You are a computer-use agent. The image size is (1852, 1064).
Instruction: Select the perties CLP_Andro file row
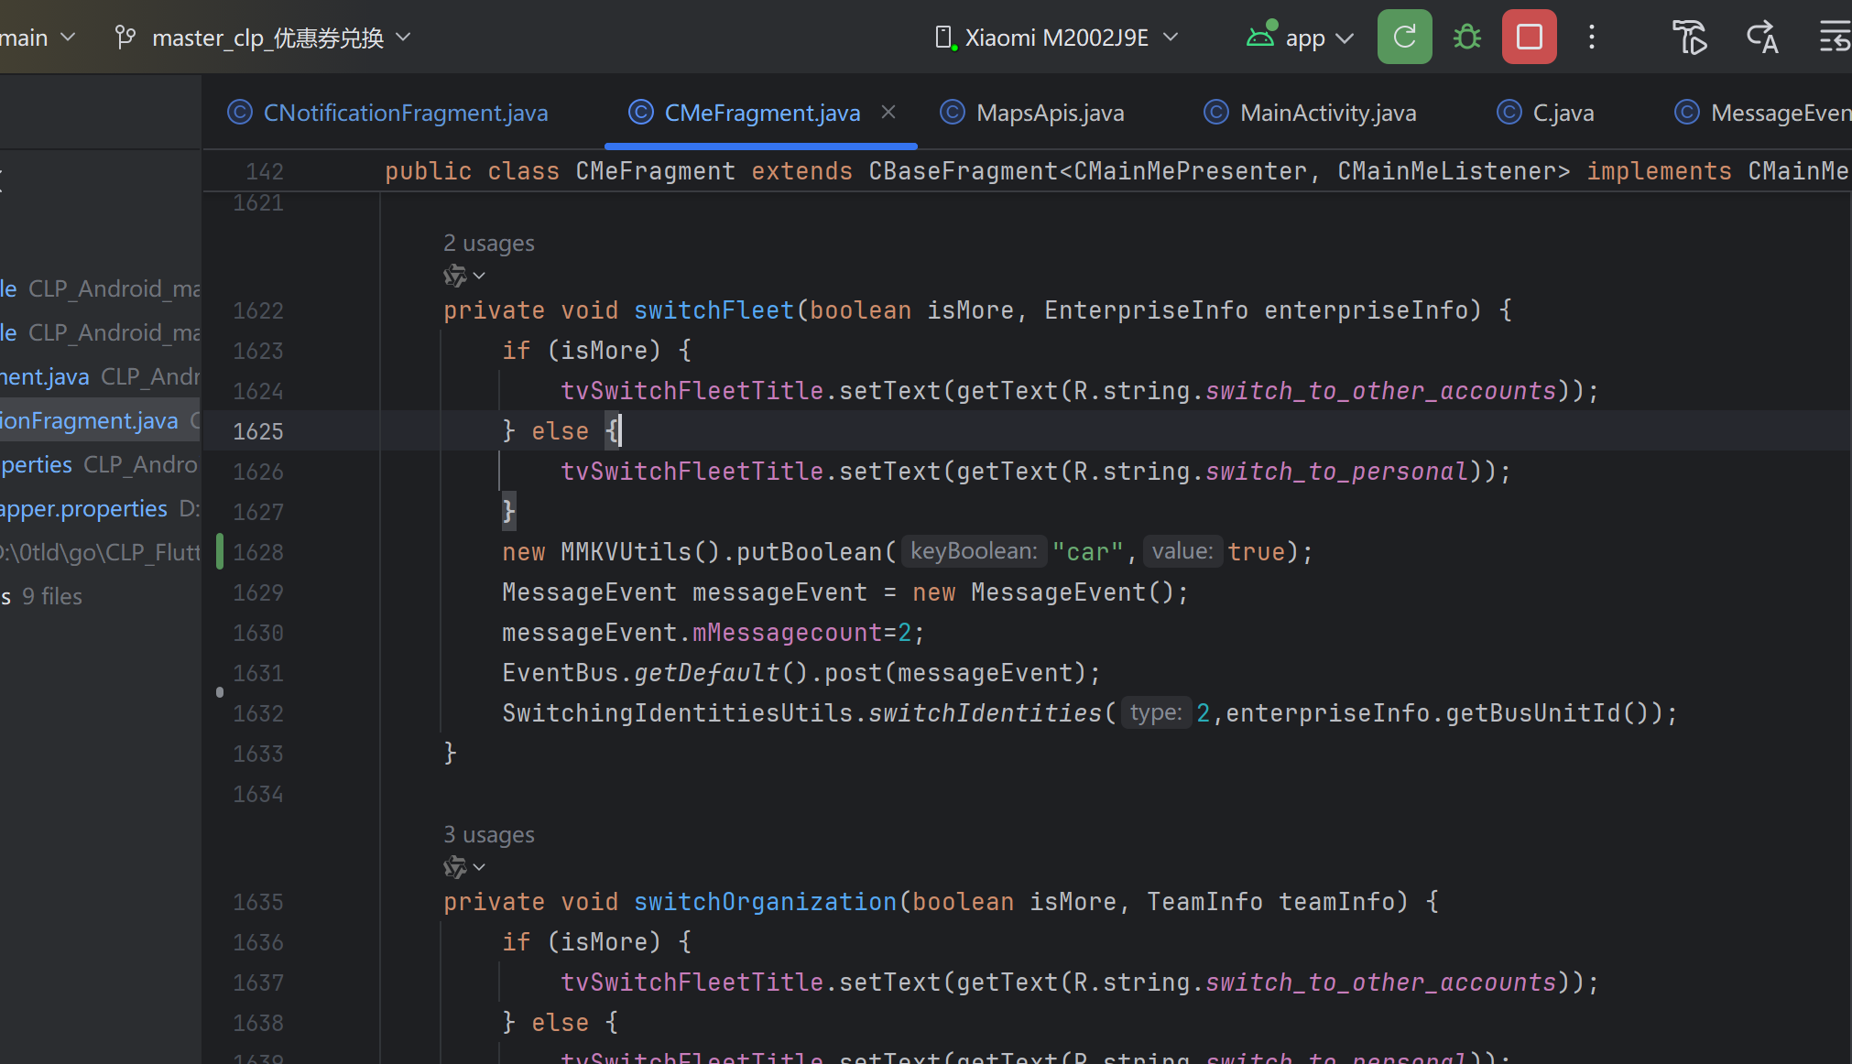click(x=99, y=464)
